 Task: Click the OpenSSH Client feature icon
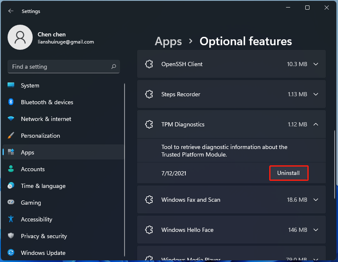(x=149, y=64)
